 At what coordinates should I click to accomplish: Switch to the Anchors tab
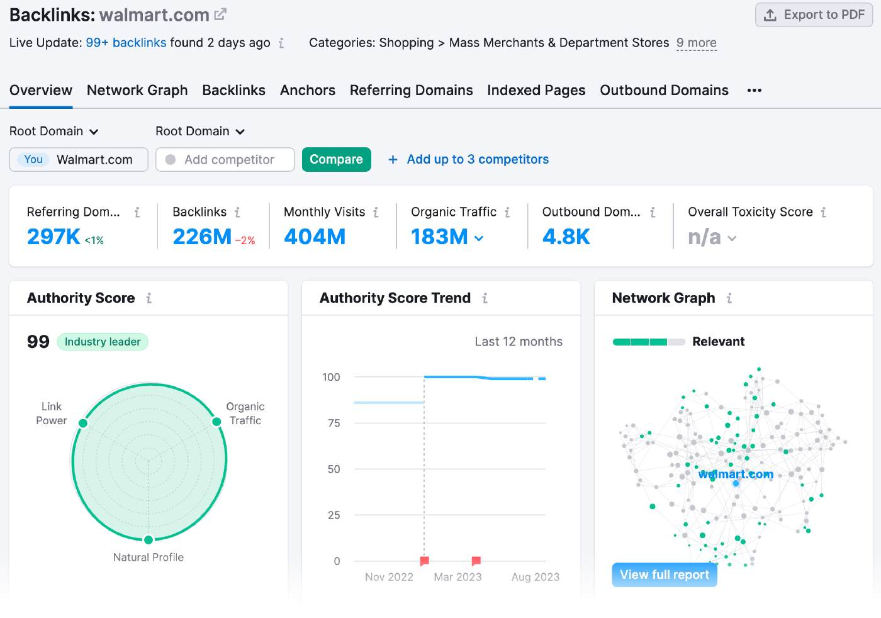[x=308, y=90]
